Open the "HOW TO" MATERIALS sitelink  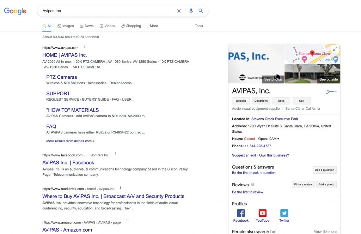(73, 110)
